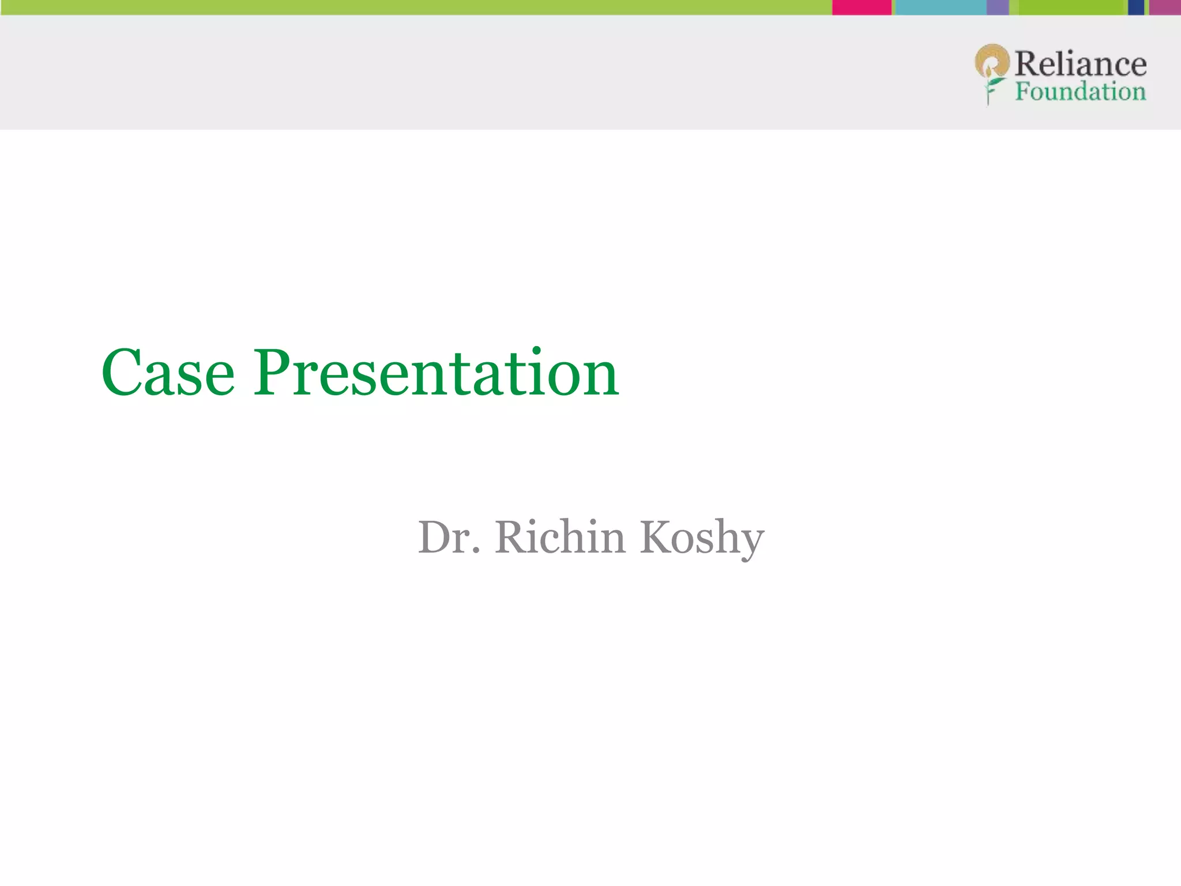Click the blank white area below subtitle
1181x886 pixels.
[590, 721]
